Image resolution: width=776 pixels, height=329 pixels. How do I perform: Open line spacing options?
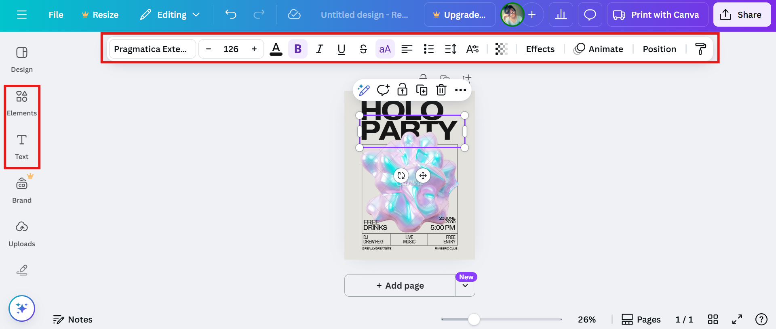[451, 49]
